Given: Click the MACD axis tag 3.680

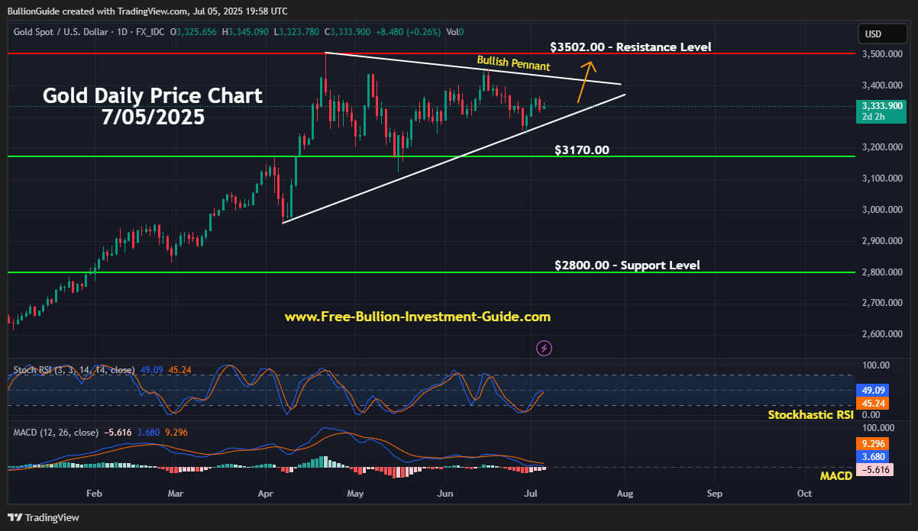Looking at the screenshot, I should click(872, 456).
